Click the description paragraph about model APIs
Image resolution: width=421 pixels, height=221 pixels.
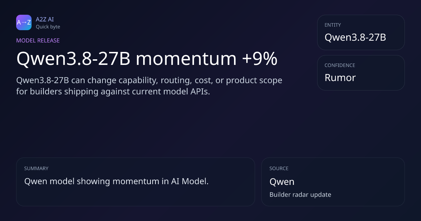coord(149,86)
